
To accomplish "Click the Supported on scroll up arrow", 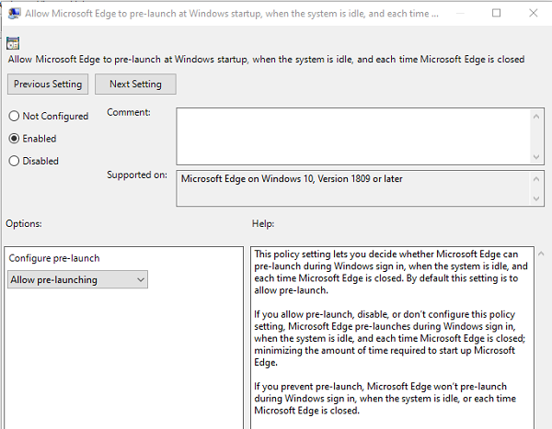I will click(x=537, y=176).
